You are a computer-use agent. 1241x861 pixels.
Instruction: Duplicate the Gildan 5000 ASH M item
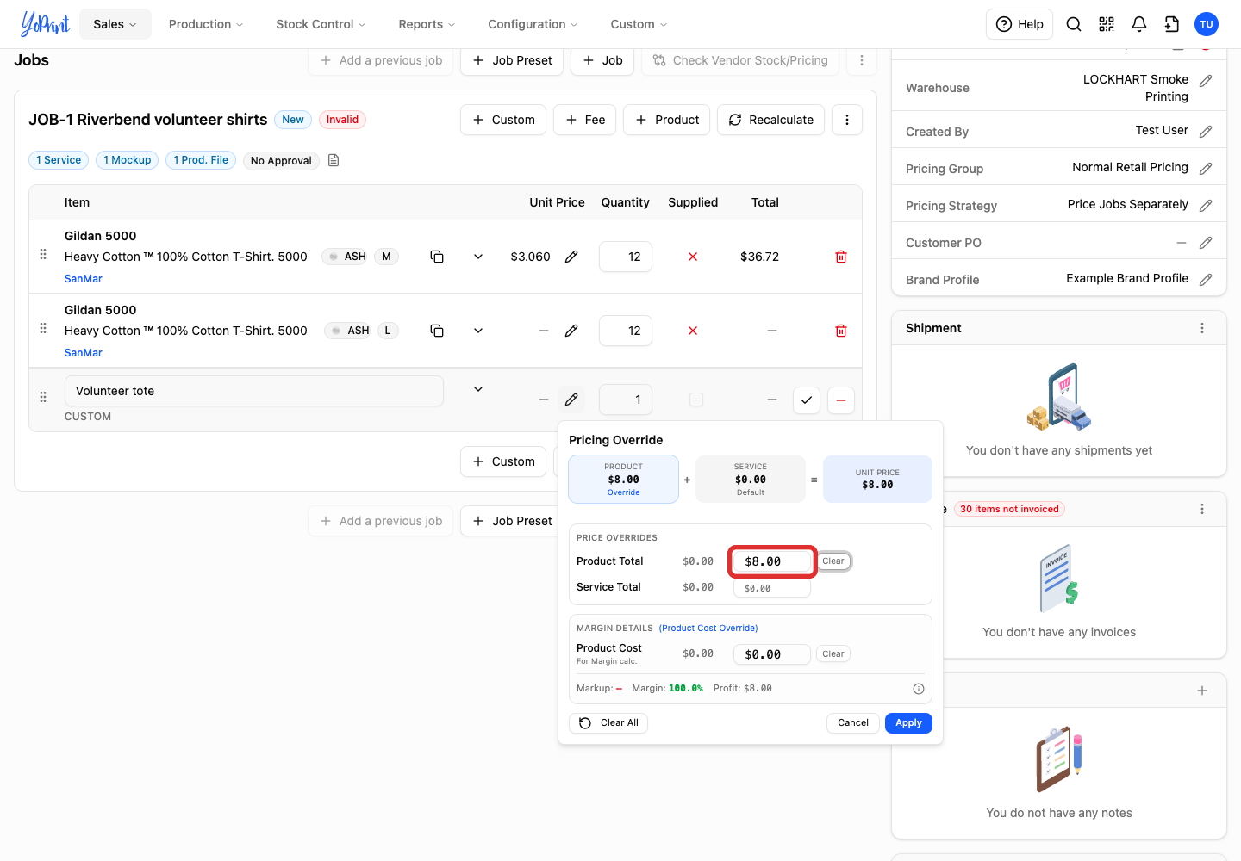click(x=437, y=257)
